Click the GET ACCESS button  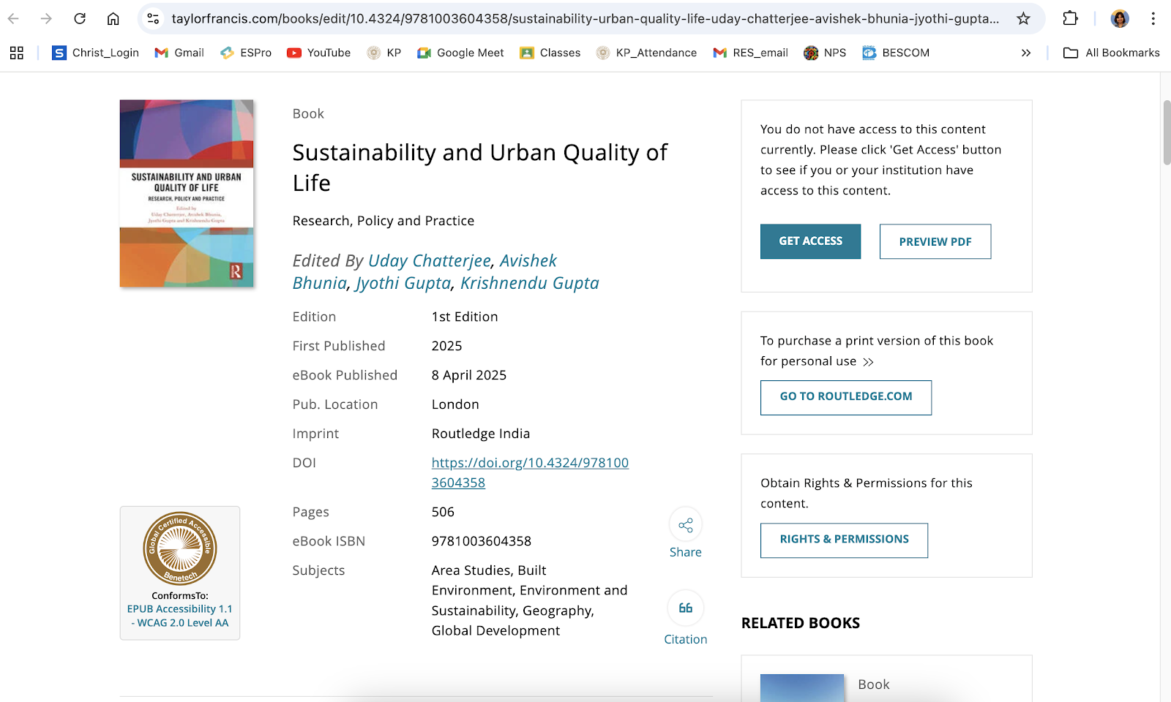810,241
